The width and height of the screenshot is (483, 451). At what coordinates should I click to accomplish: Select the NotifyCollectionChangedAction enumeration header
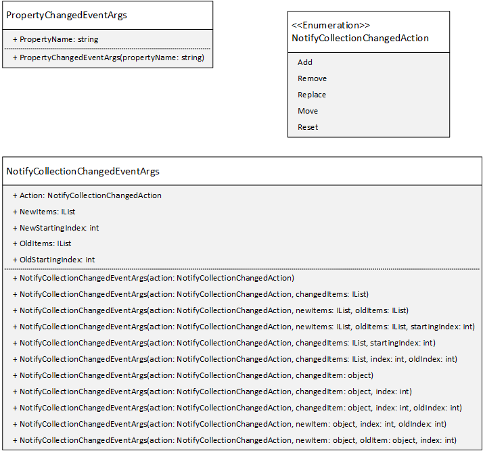tap(360, 32)
